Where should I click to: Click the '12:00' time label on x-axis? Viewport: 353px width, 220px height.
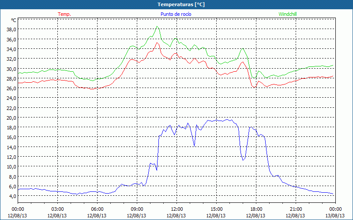pos(177,209)
